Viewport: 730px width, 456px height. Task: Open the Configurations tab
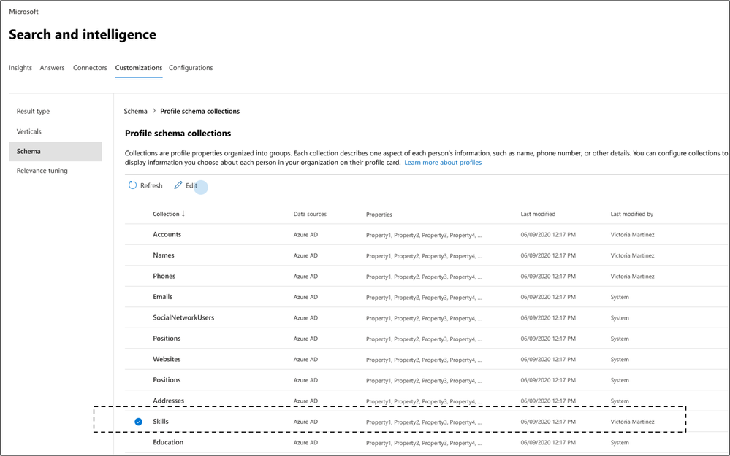(x=191, y=68)
